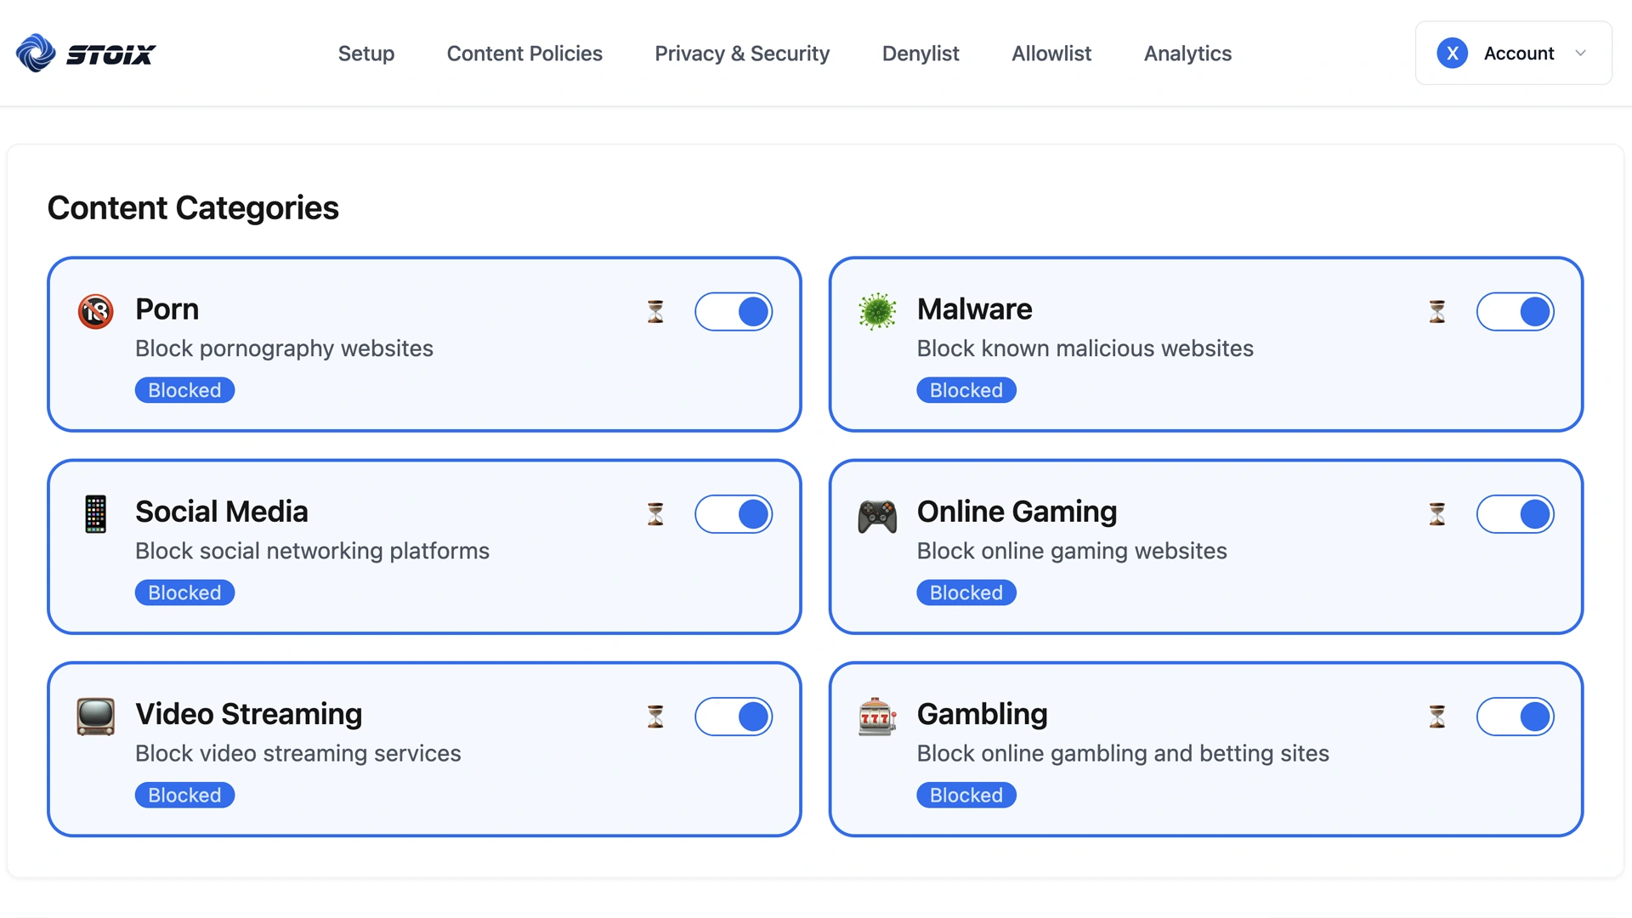1632x918 pixels.
Task: Click the Blocked badge on Video Streaming
Action: [x=184, y=795]
